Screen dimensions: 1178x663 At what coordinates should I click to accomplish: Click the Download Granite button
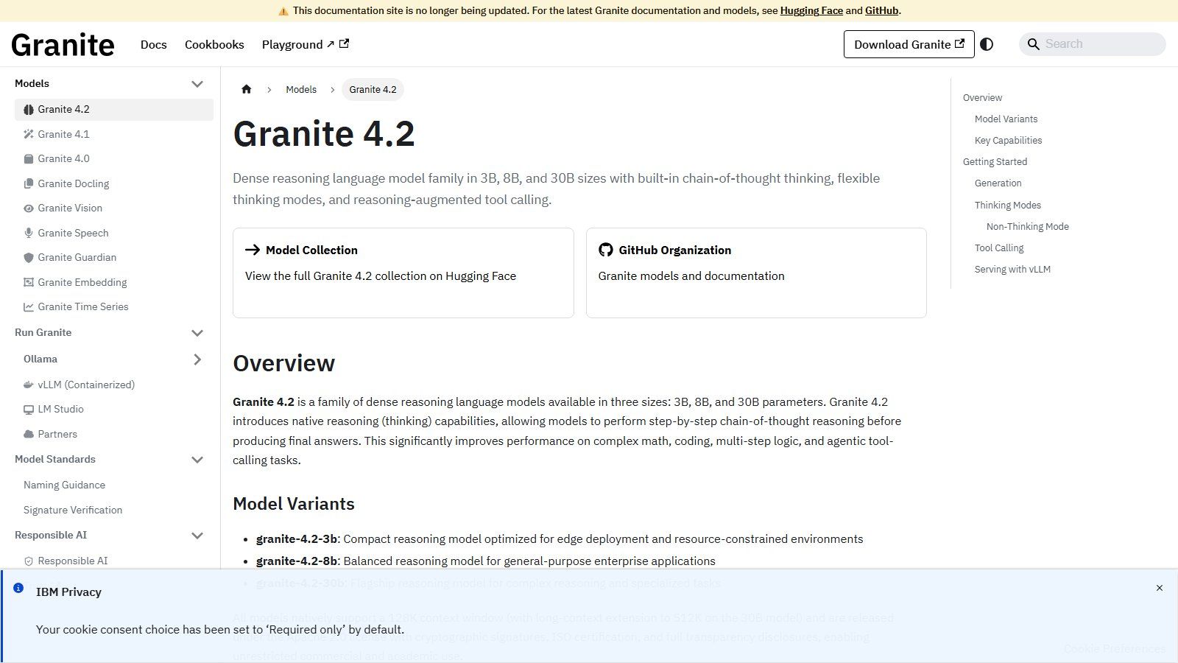(x=909, y=44)
